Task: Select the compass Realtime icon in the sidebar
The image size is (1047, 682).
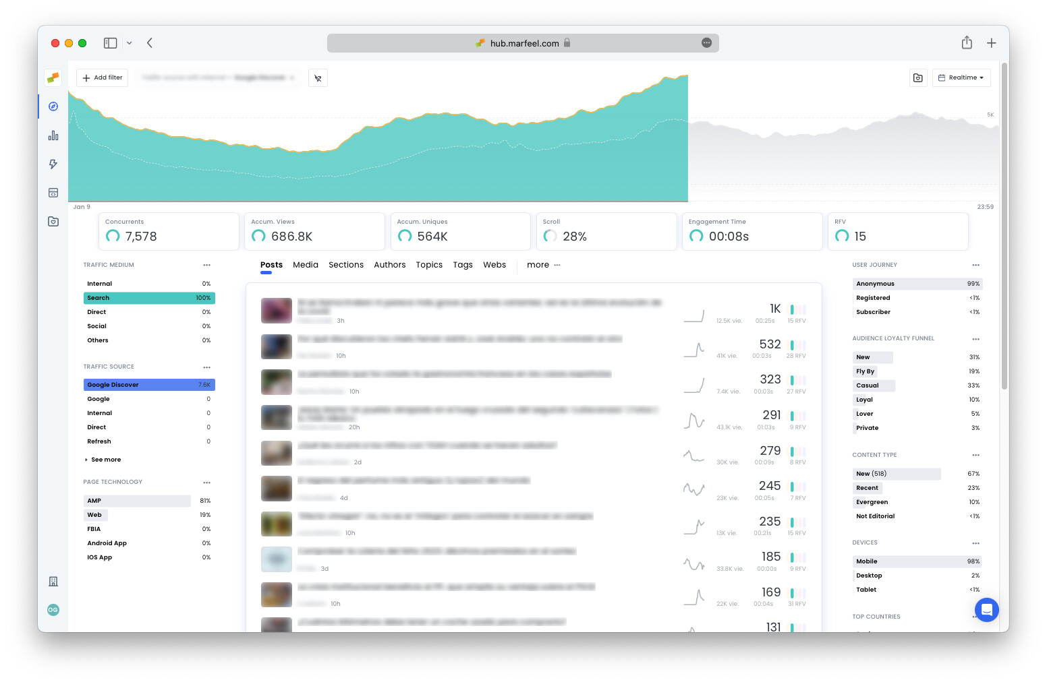Action: tap(53, 106)
